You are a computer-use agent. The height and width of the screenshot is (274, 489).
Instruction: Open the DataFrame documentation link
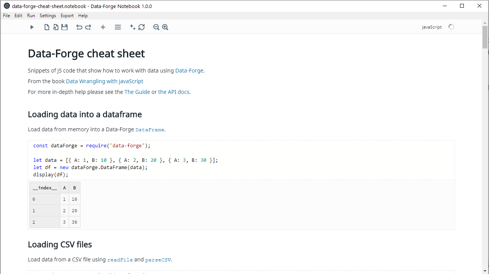click(150, 130)
